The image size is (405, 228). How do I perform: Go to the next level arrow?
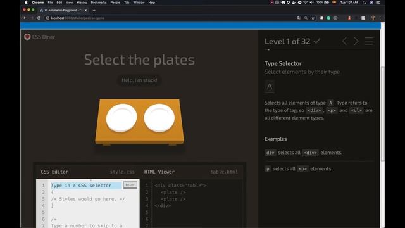pos(356,41)
